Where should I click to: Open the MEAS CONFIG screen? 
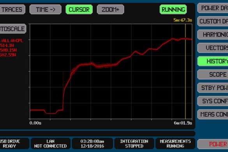tap(213, 115)
